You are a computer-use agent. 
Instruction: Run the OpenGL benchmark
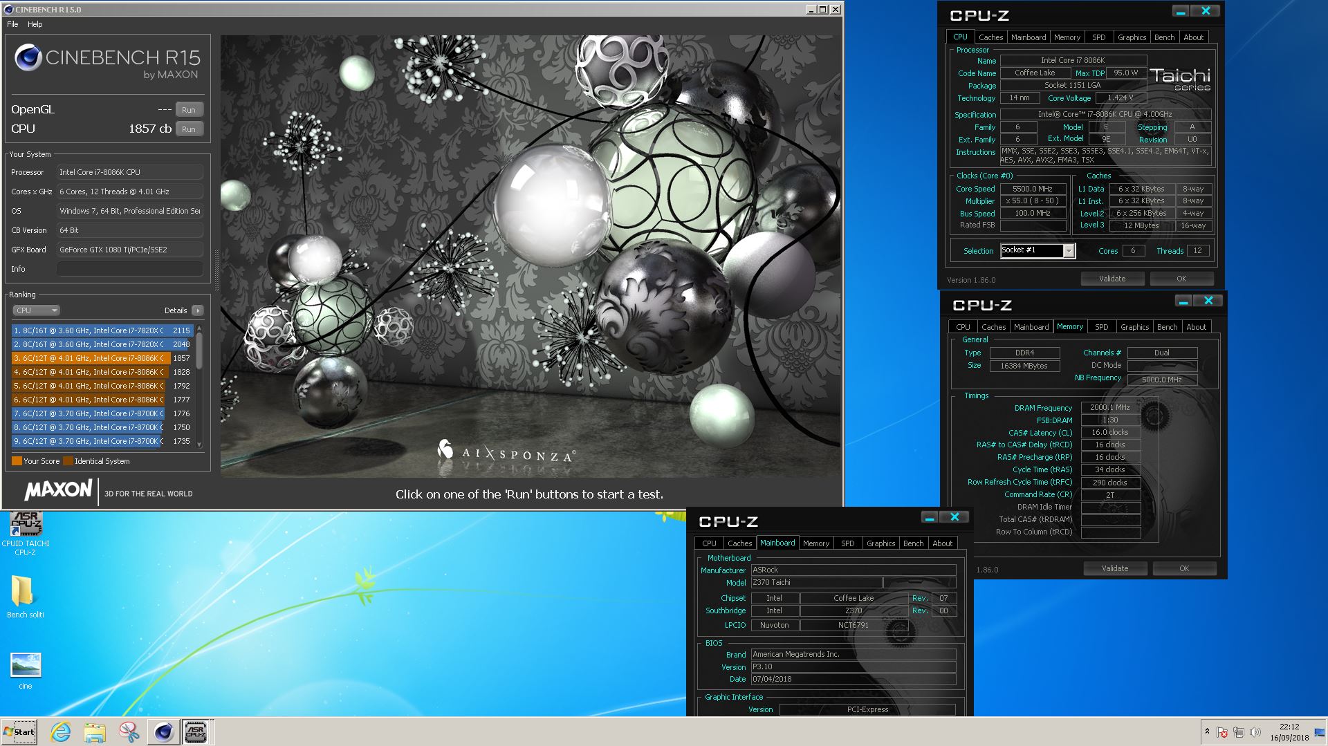coord(189,110)
